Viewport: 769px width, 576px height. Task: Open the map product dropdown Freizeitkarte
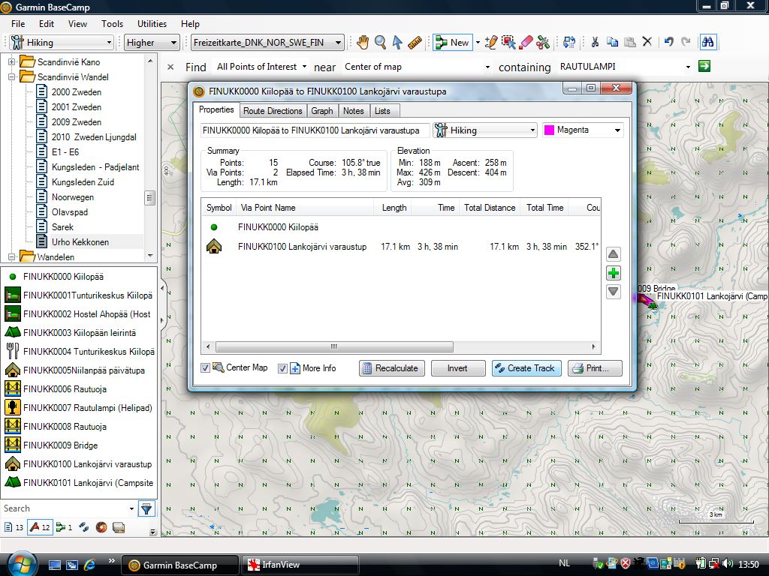pos(267,43)
